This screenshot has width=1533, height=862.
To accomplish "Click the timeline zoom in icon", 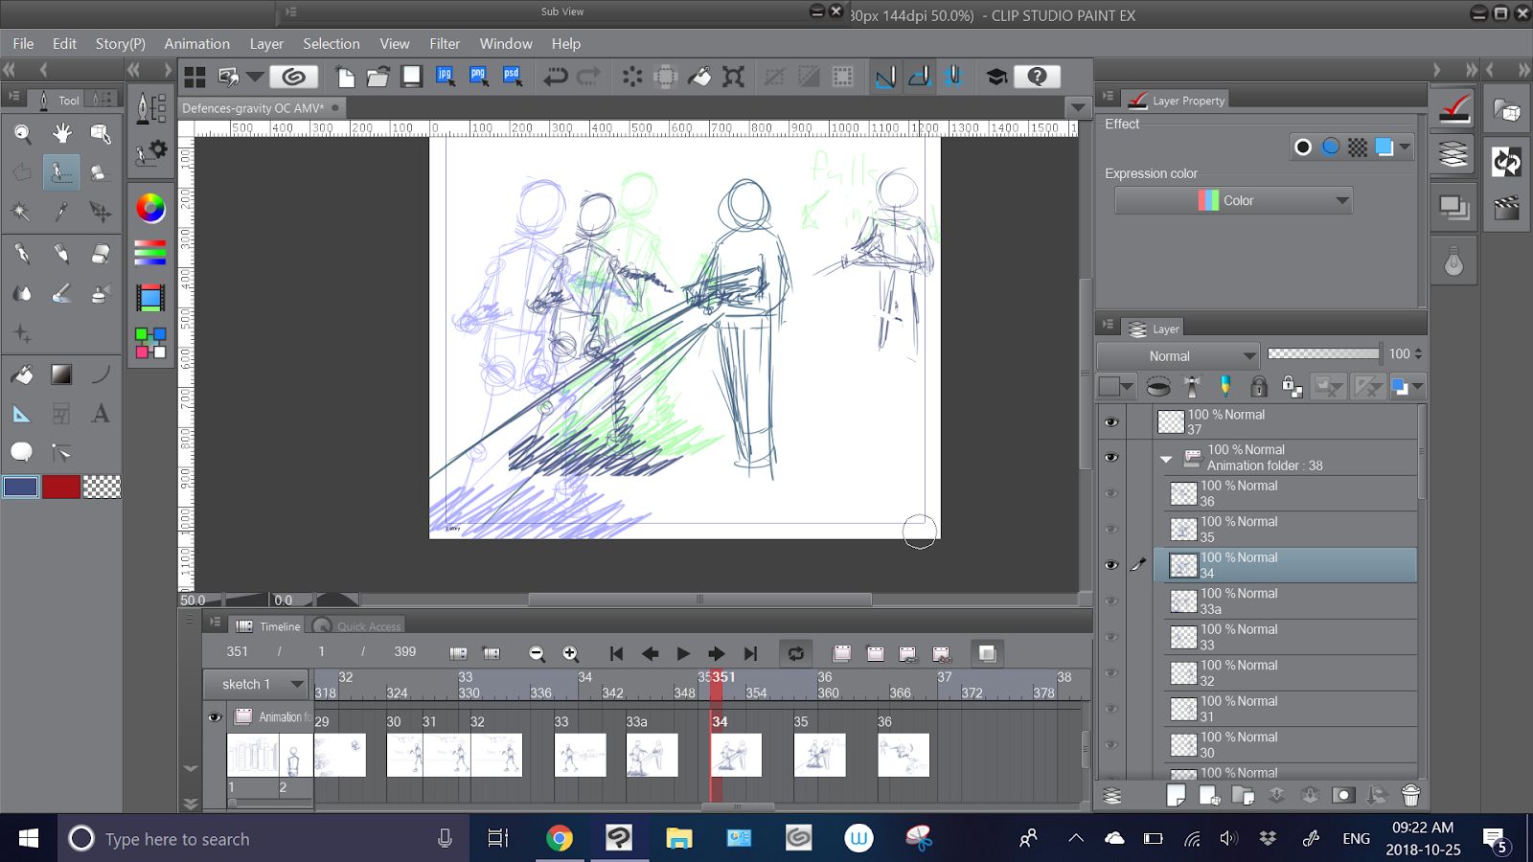I will (570, 653).
